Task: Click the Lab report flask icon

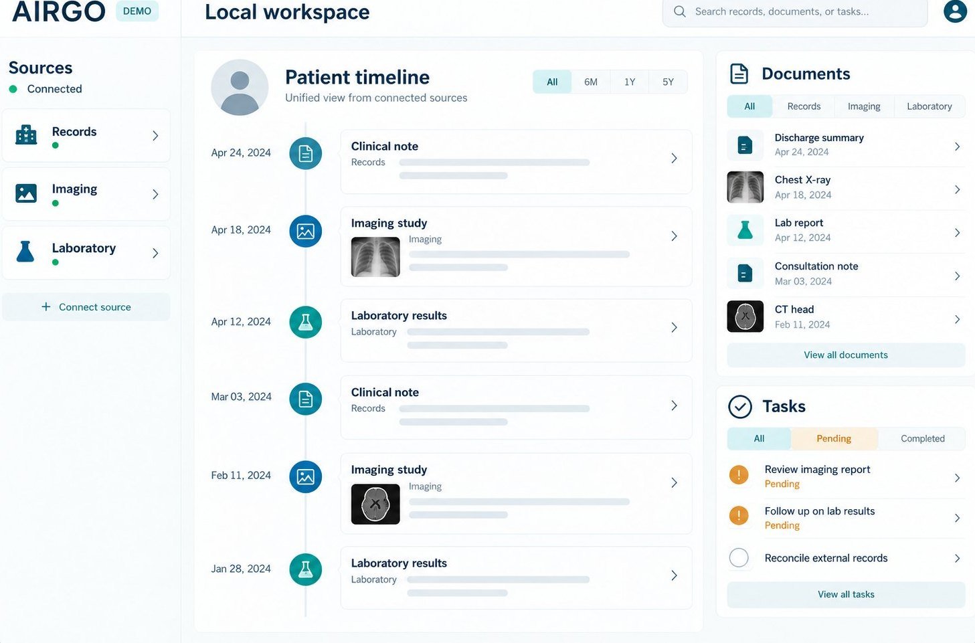Action: pyautogui.click(x=745, y=230)
